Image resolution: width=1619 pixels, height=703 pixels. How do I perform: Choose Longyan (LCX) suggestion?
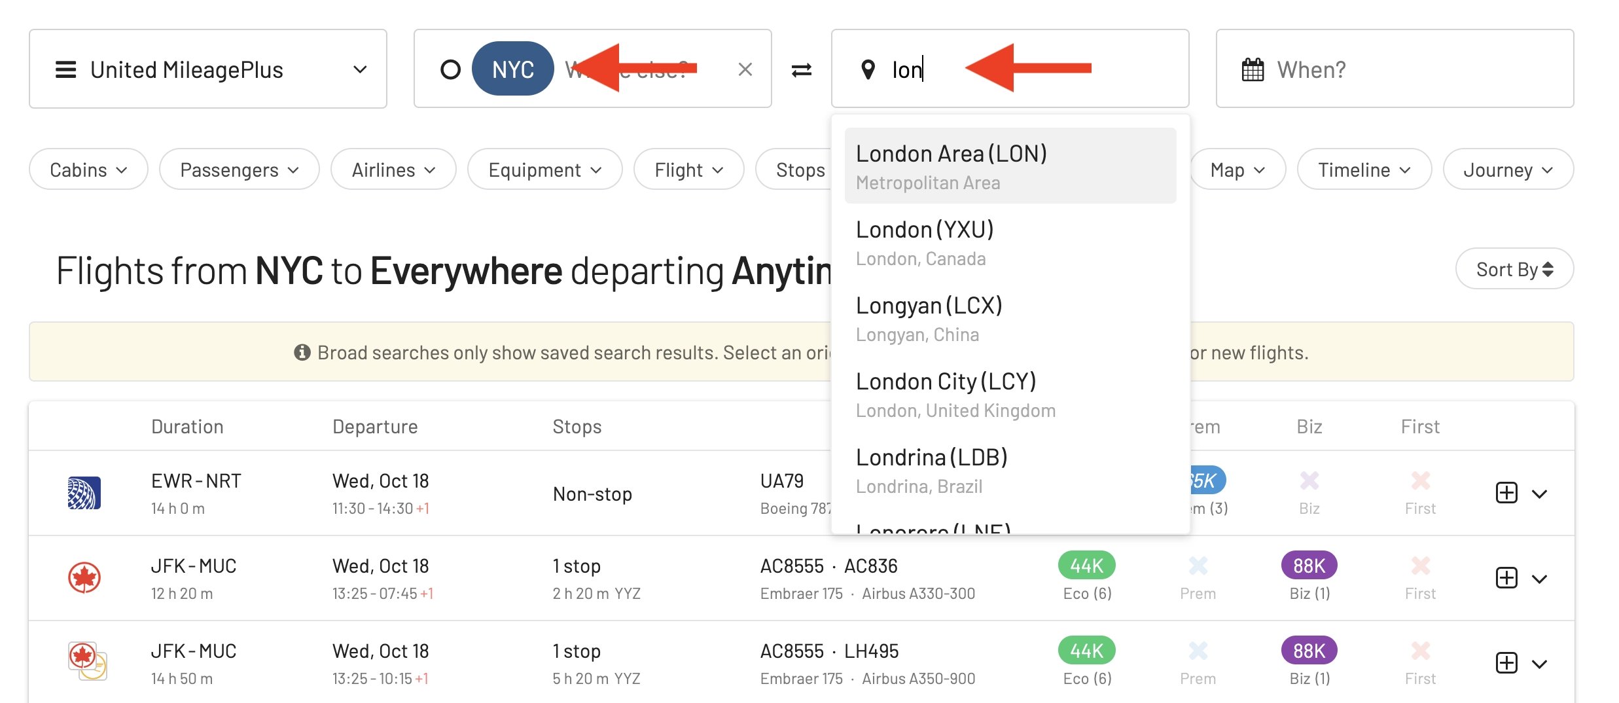coord(1010,318)
